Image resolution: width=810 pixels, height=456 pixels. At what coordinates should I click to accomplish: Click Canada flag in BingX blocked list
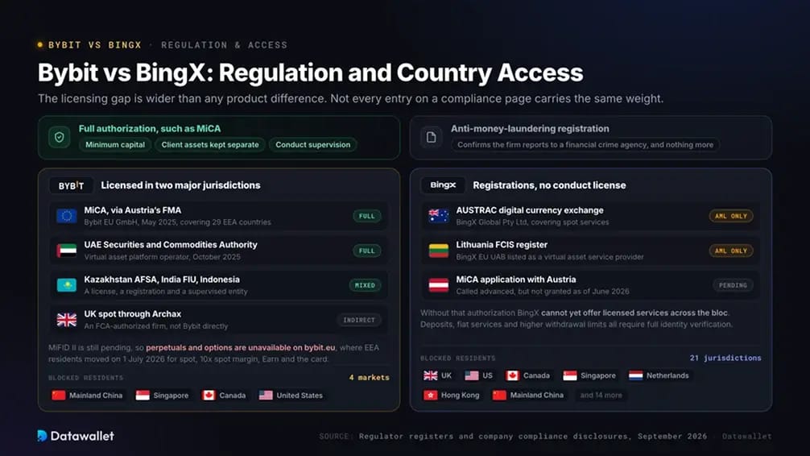coord(512,375)
